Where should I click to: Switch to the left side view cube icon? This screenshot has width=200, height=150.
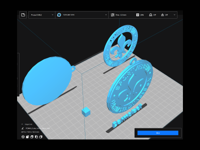36,137
